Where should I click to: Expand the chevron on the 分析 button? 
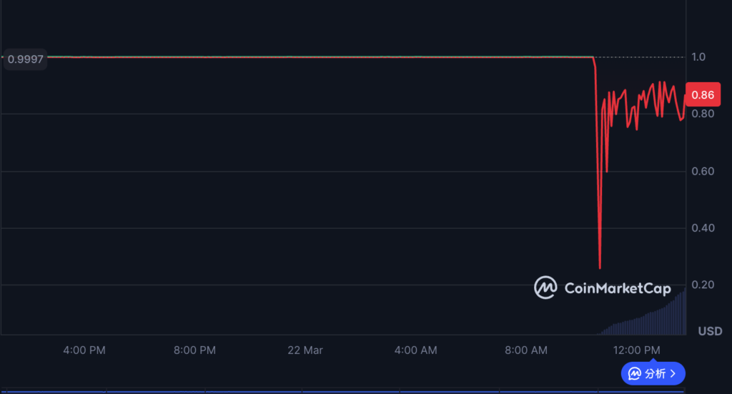point(673,373)
